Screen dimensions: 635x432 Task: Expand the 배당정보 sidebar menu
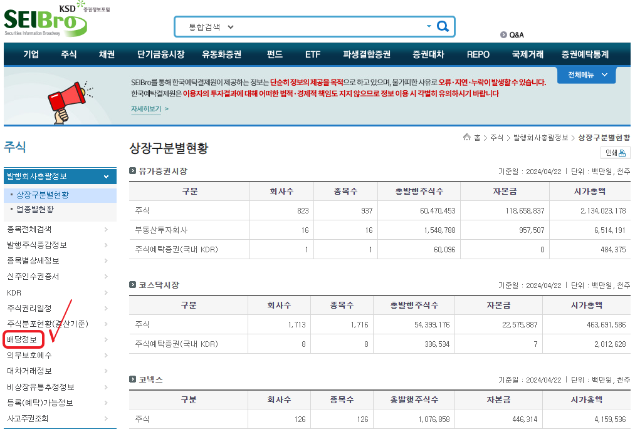[106, 340]
